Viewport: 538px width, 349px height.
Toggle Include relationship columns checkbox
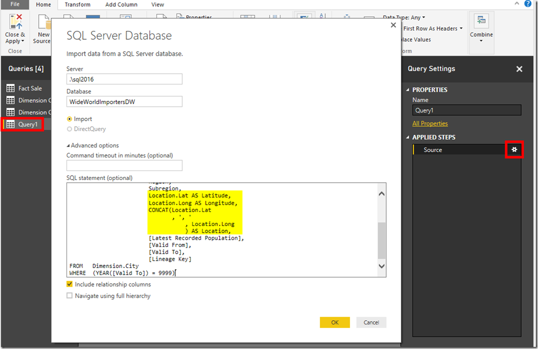(70, 284)
